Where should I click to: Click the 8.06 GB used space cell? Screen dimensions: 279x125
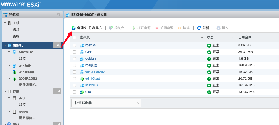click(244, 45)
